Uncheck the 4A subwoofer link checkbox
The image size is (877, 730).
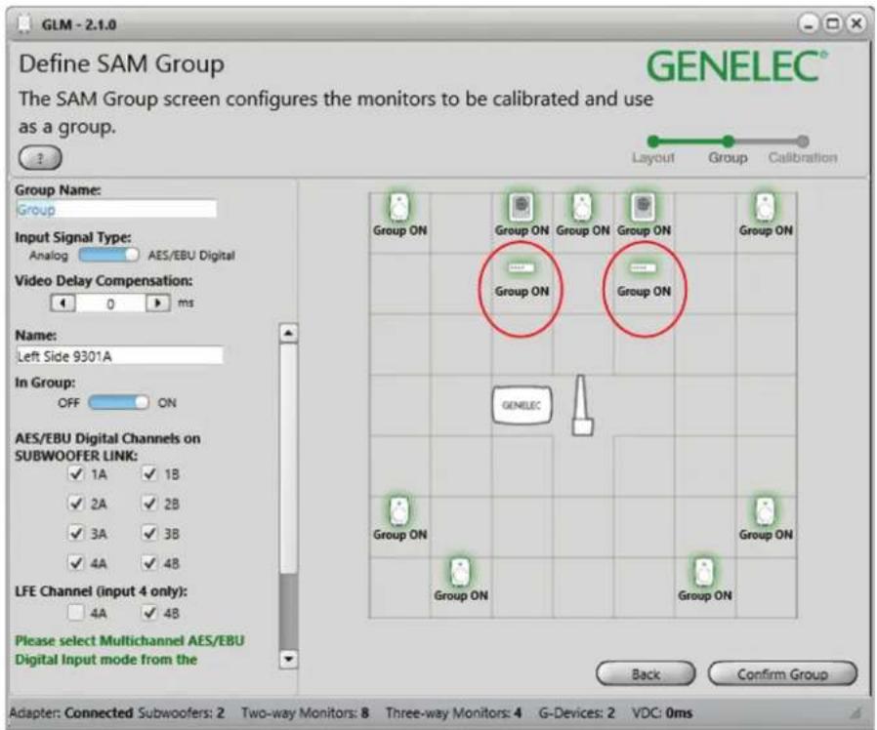(75, 563)
